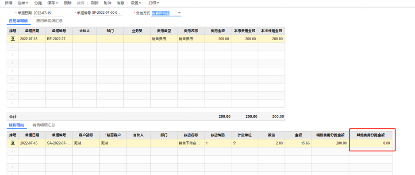Click the 业务员 column header
The image size is (415, 175).
pos(137,31)
